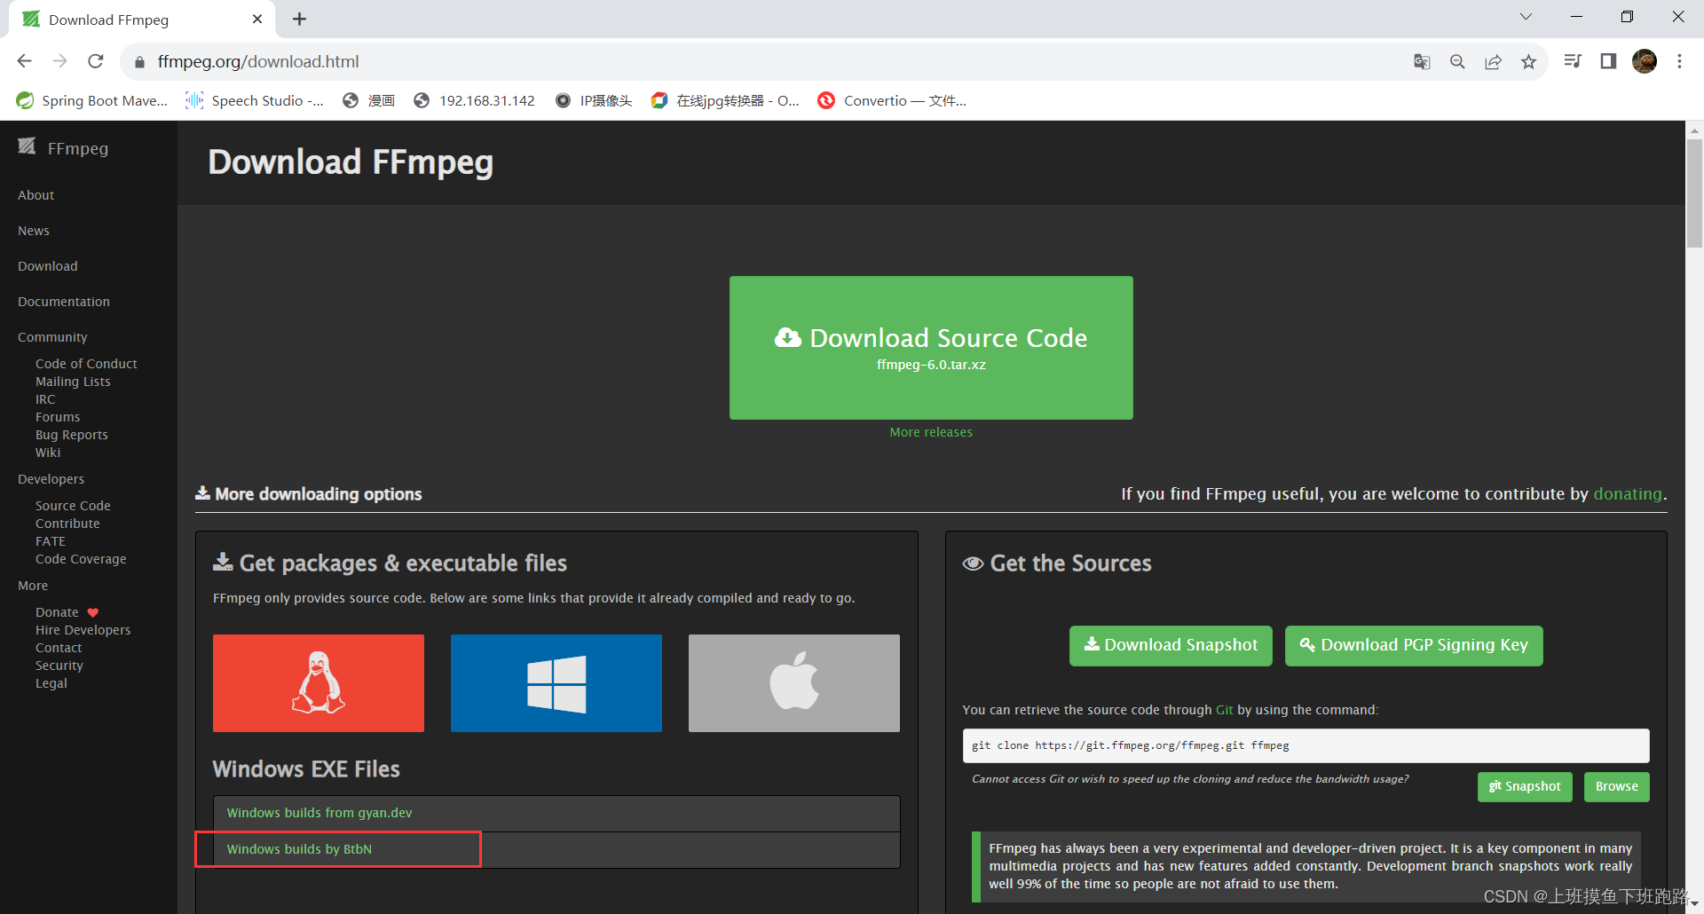Open Spring Boot Maven bookmark
Screen dimensions: 1704x914
[92, 100]
